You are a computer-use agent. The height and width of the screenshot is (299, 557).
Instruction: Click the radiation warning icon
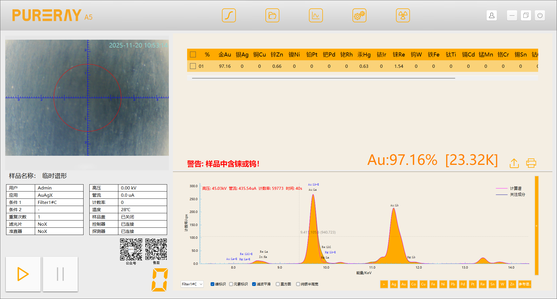pos(403,15)
